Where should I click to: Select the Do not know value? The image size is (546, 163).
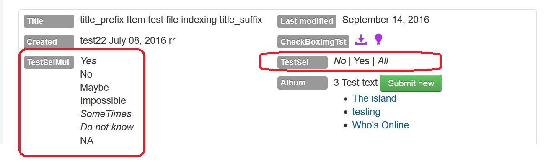(x=107, y=127)
